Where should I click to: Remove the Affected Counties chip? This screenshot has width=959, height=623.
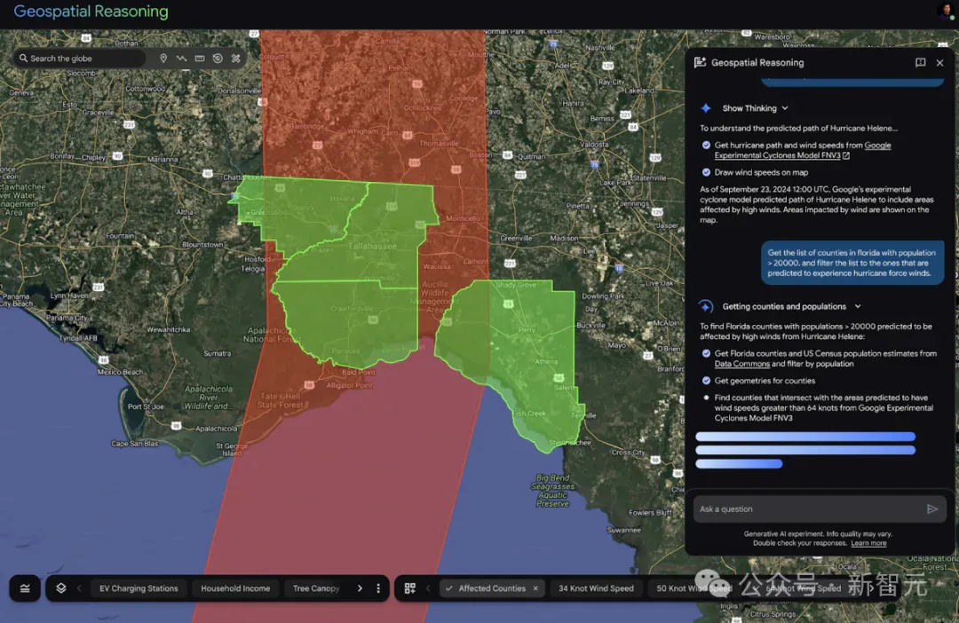[x=535, y=588]
